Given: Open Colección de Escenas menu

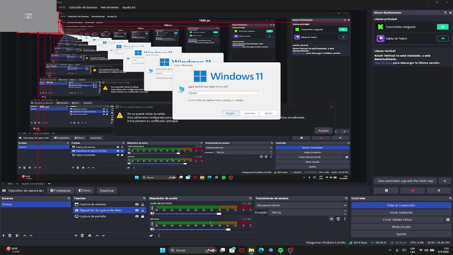Looking at the screenshot, I should coord(84,7).
